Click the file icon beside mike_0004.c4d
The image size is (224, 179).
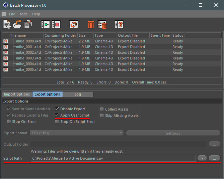pyautogui.click(x=6, y=64)
